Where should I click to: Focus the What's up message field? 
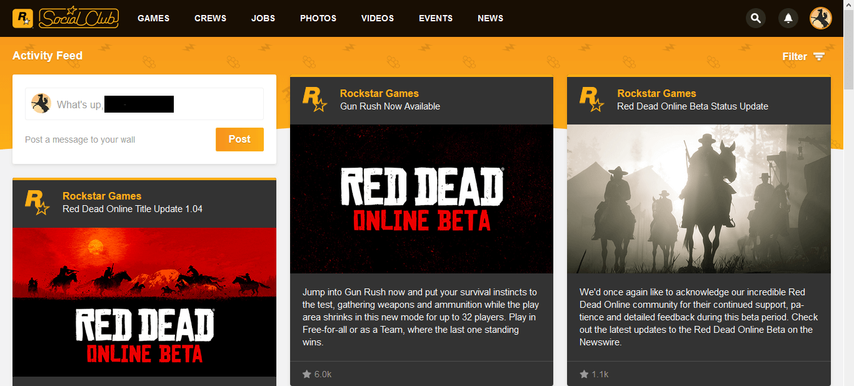pos(144,104)
